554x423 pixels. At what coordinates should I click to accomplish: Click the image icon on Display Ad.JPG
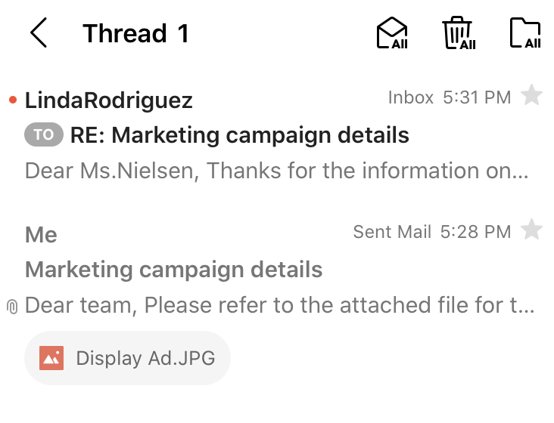[x=51, y=357]
